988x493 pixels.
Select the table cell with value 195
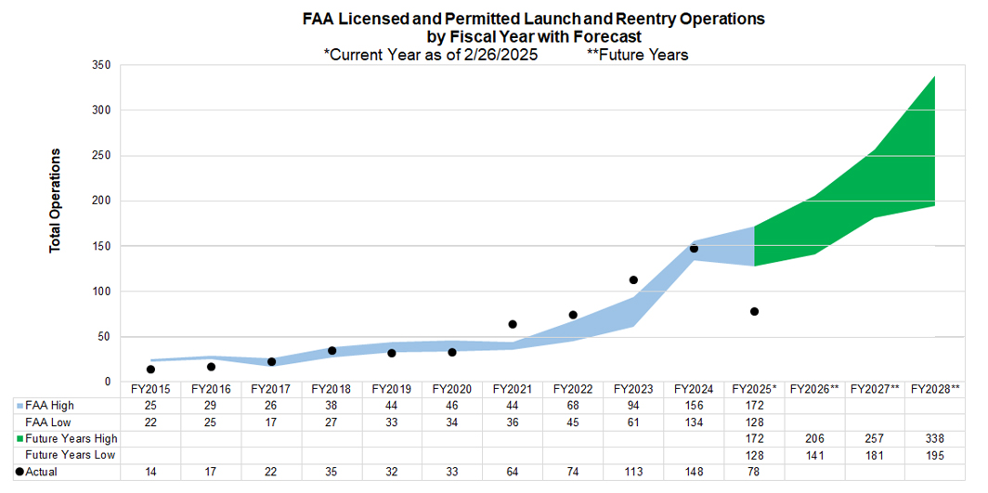click(x=935, y=455)
